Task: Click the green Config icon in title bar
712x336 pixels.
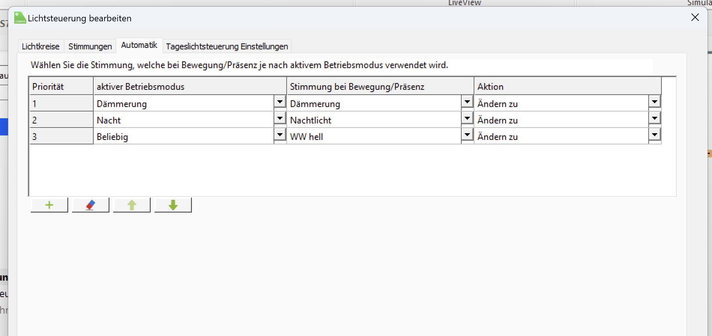Action: (20, 18)
